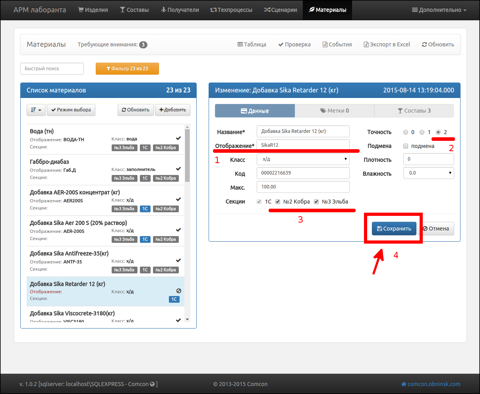480x394 pixels.
Task: Click the globe icon in the footer version text
Action: (x=152, y=384)
